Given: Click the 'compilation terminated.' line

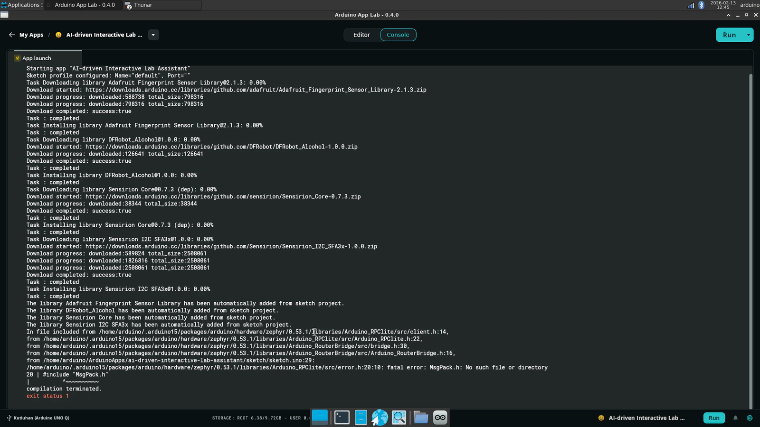Looking at the screenshot, I should point(64,389).
